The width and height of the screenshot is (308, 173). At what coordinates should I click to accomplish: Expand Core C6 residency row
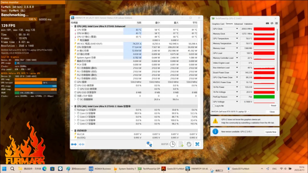pyautogui.click(x=75, y=120)
